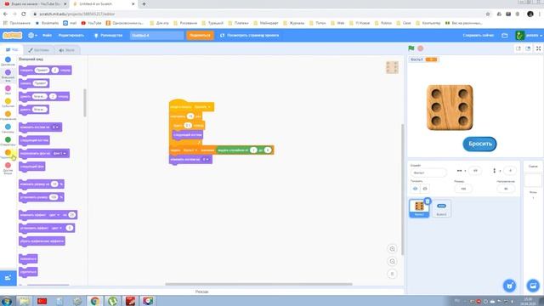
Task: Open effect dropdown in change-effect palette block
Action: (x=54, y=215)
